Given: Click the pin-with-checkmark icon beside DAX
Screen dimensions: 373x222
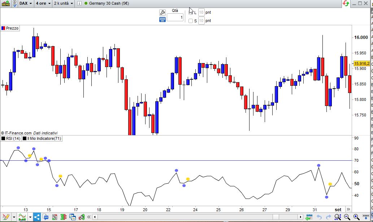Looking at the screenshot, I should (15, 3).
